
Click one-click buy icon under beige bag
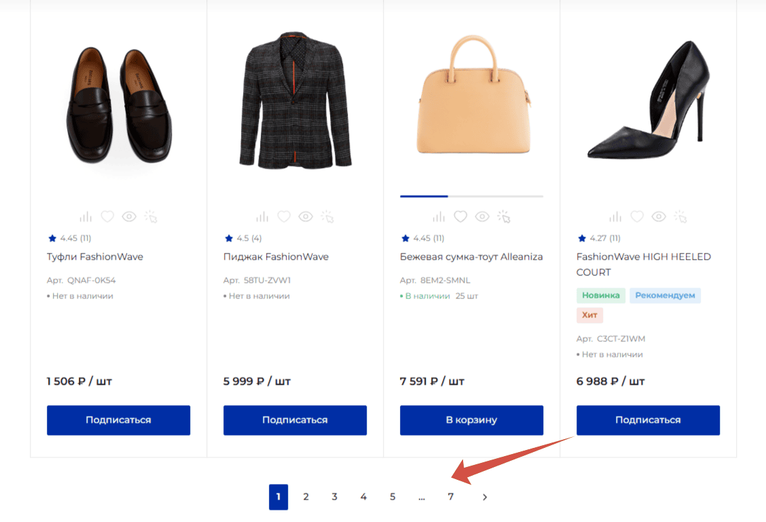point(504,216)
